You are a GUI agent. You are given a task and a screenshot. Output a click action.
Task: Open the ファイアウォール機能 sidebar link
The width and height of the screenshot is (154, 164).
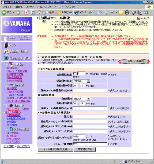tap(18, 109)
